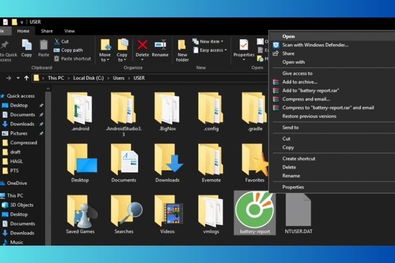Click the Cut command in the Clipboard group

pos(64,42)
